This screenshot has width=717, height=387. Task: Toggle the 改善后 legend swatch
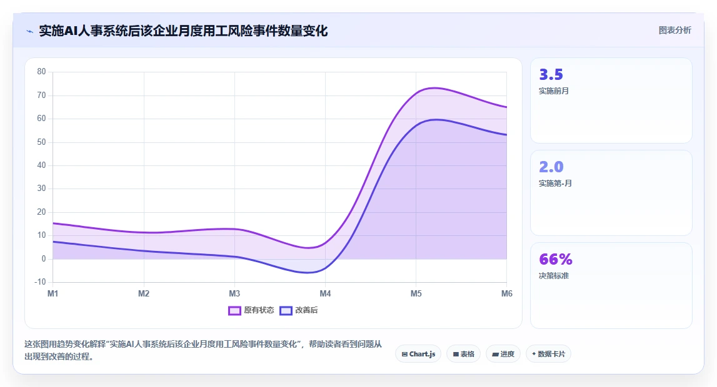coord(286,310)
